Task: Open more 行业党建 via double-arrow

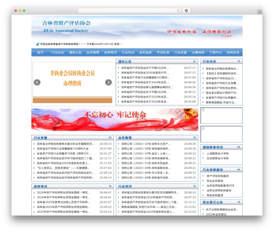Action: [x=110, y=137]
